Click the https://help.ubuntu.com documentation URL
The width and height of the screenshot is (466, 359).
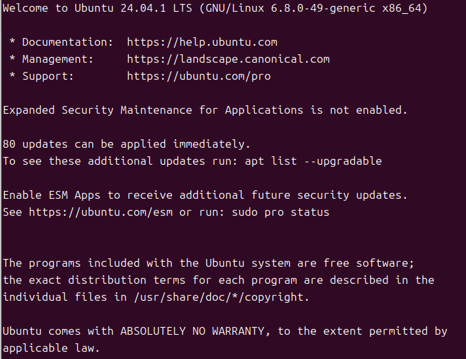202,42
